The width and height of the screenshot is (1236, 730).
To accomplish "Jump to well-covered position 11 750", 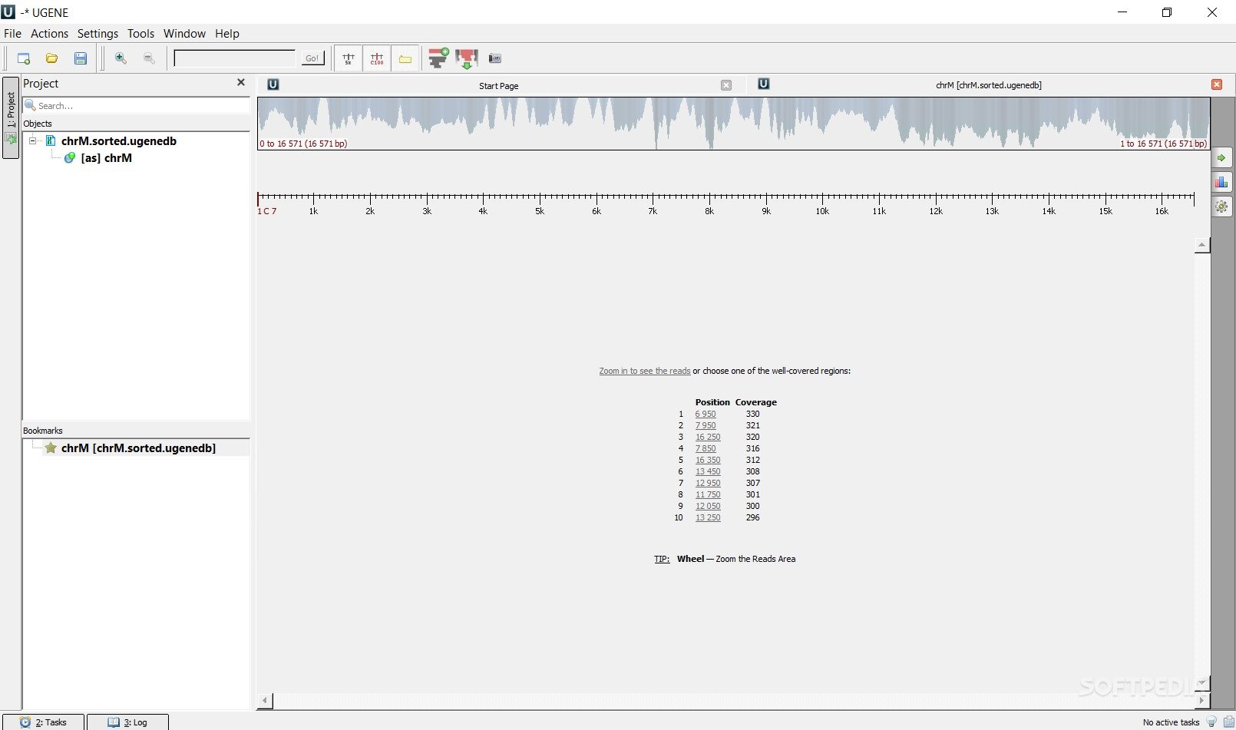I will (708, 494).
